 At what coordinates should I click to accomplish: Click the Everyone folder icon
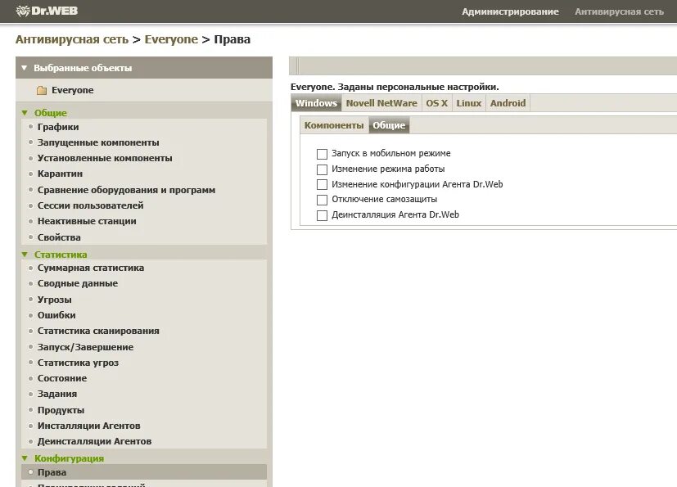point(42,90)
